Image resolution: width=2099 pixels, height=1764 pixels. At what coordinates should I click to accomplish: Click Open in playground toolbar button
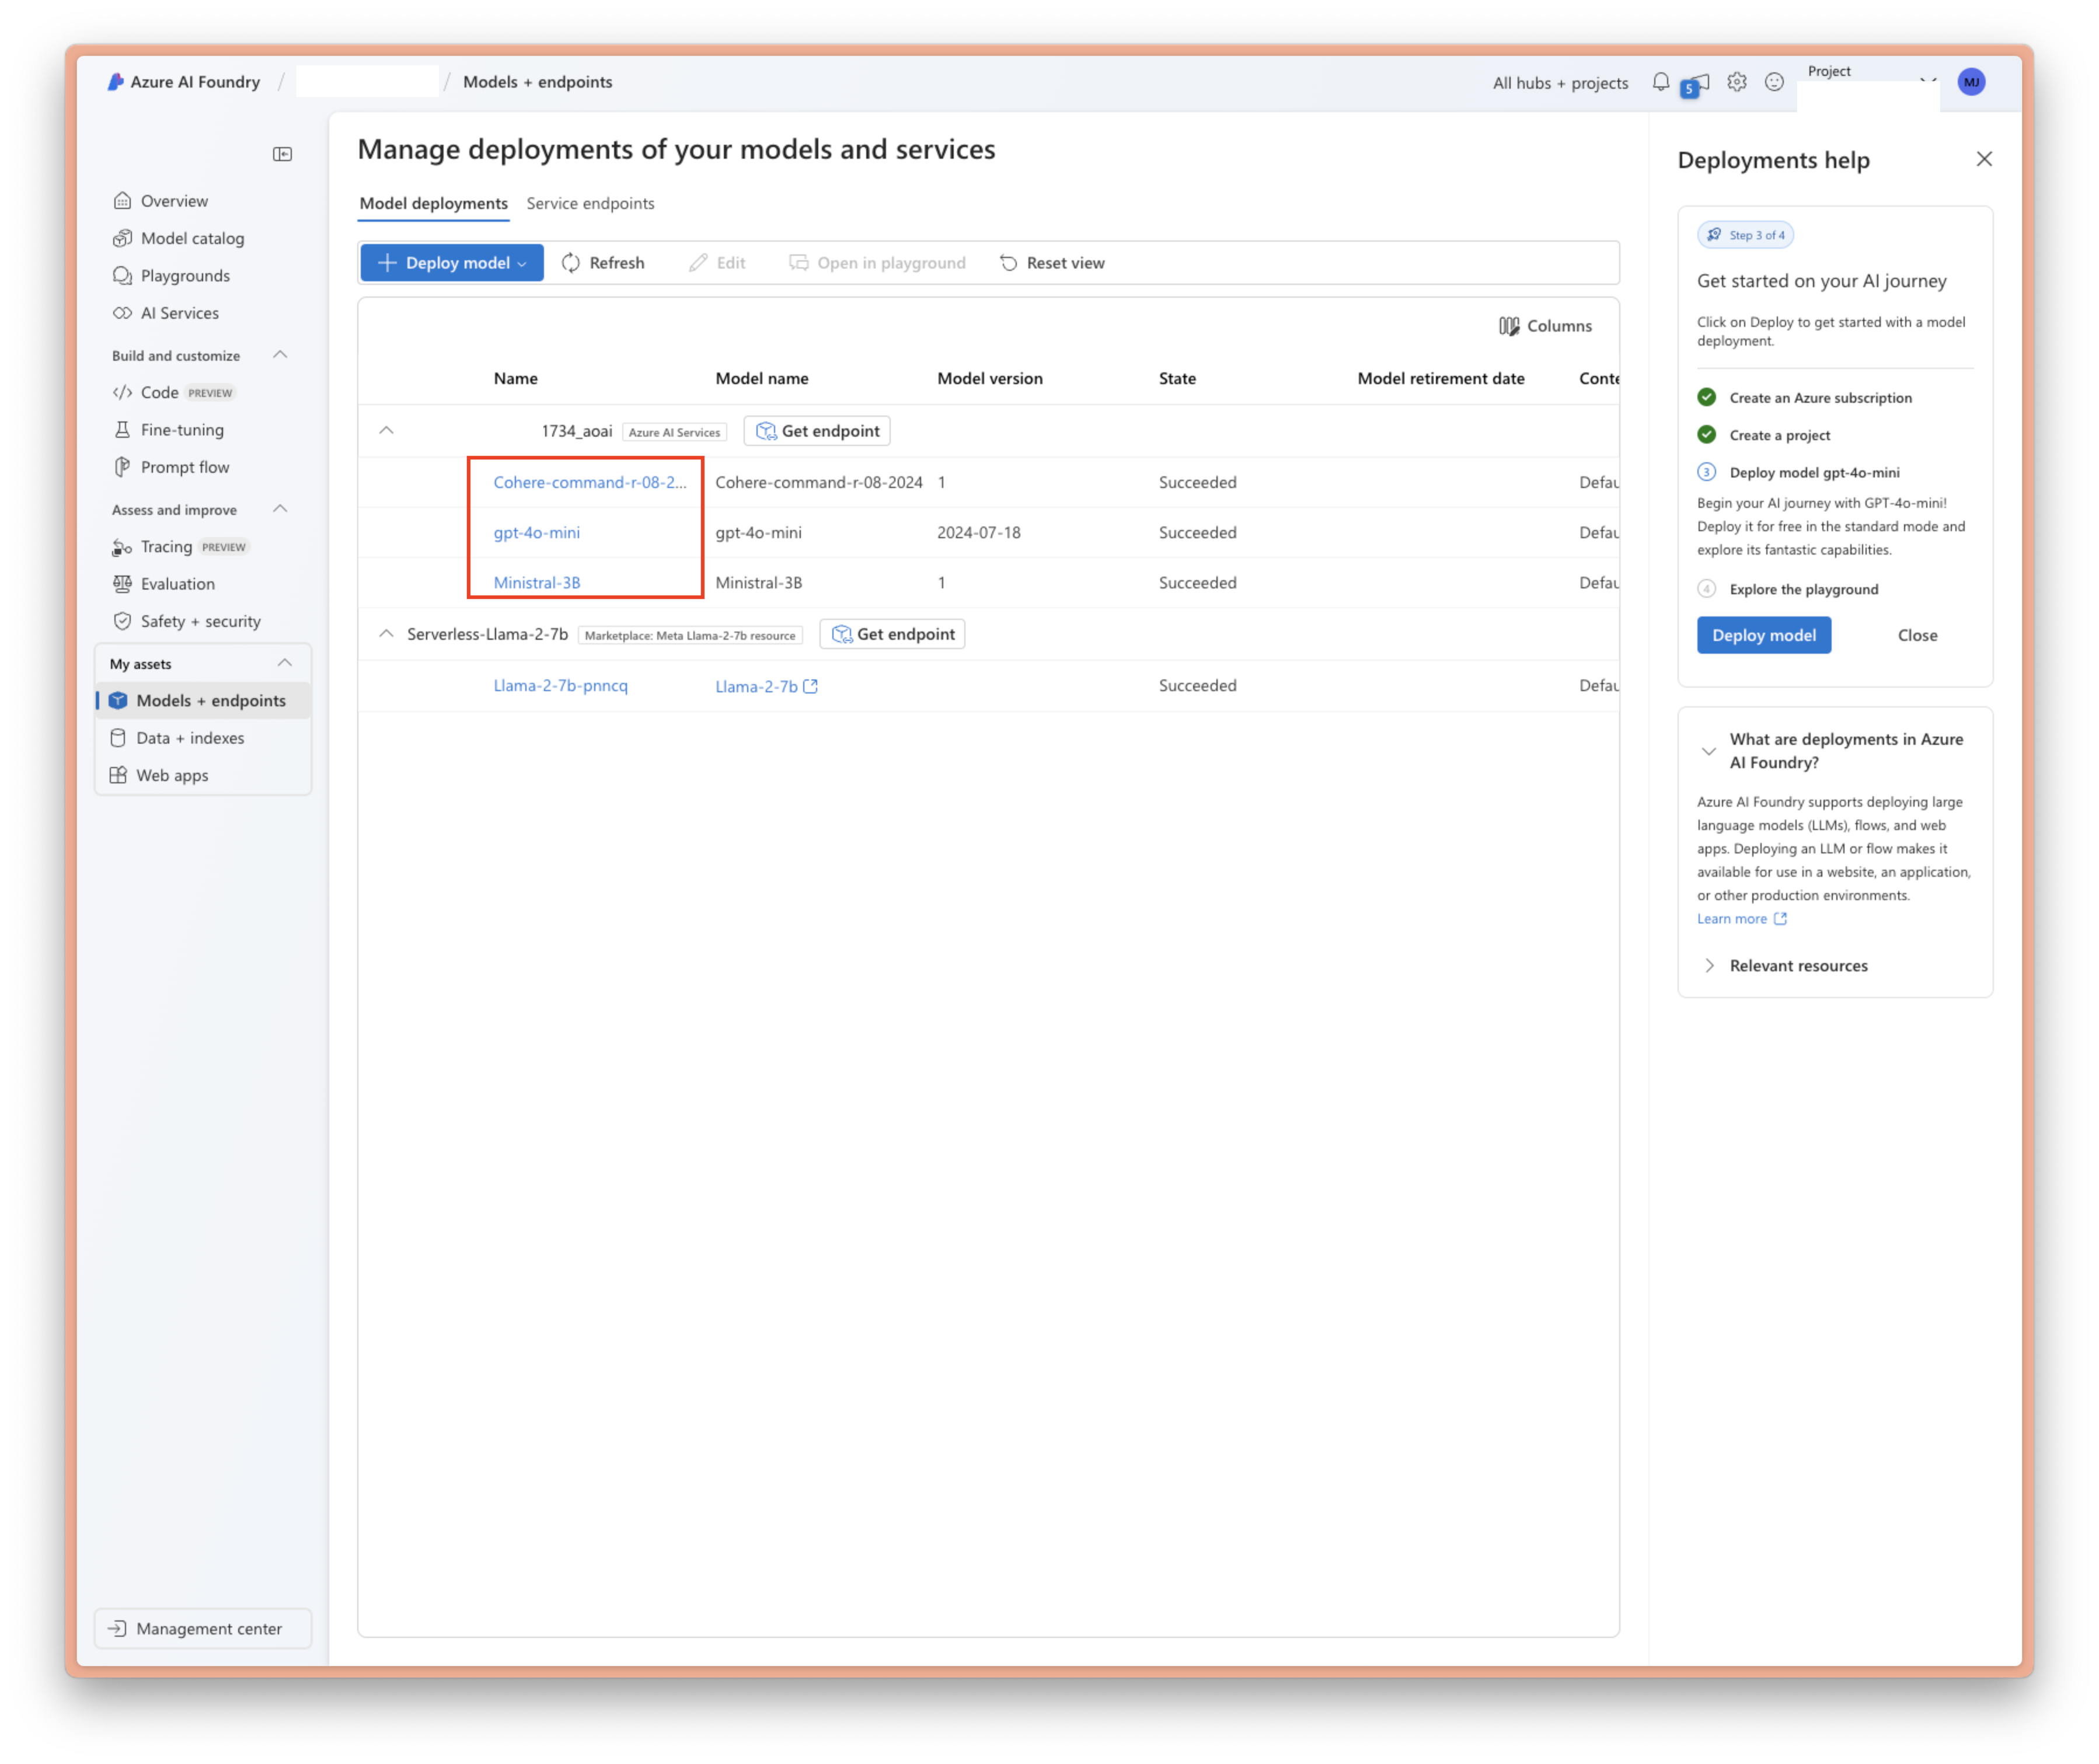[877, 263]
